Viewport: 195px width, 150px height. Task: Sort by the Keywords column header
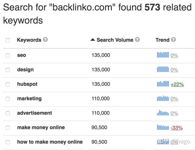click(29, 40)
